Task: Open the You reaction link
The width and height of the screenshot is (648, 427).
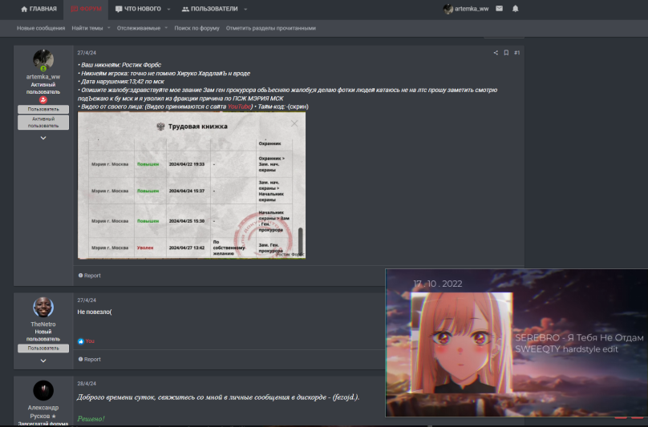Action: tap(90, 341)
